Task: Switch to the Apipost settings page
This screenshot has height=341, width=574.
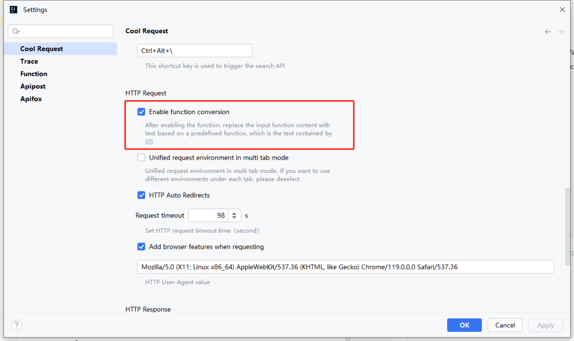Action: 32,86
